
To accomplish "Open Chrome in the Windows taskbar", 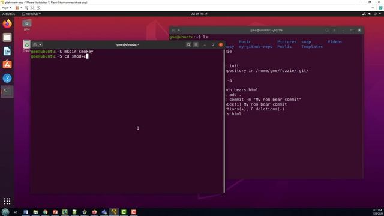I will coord(46,212).
